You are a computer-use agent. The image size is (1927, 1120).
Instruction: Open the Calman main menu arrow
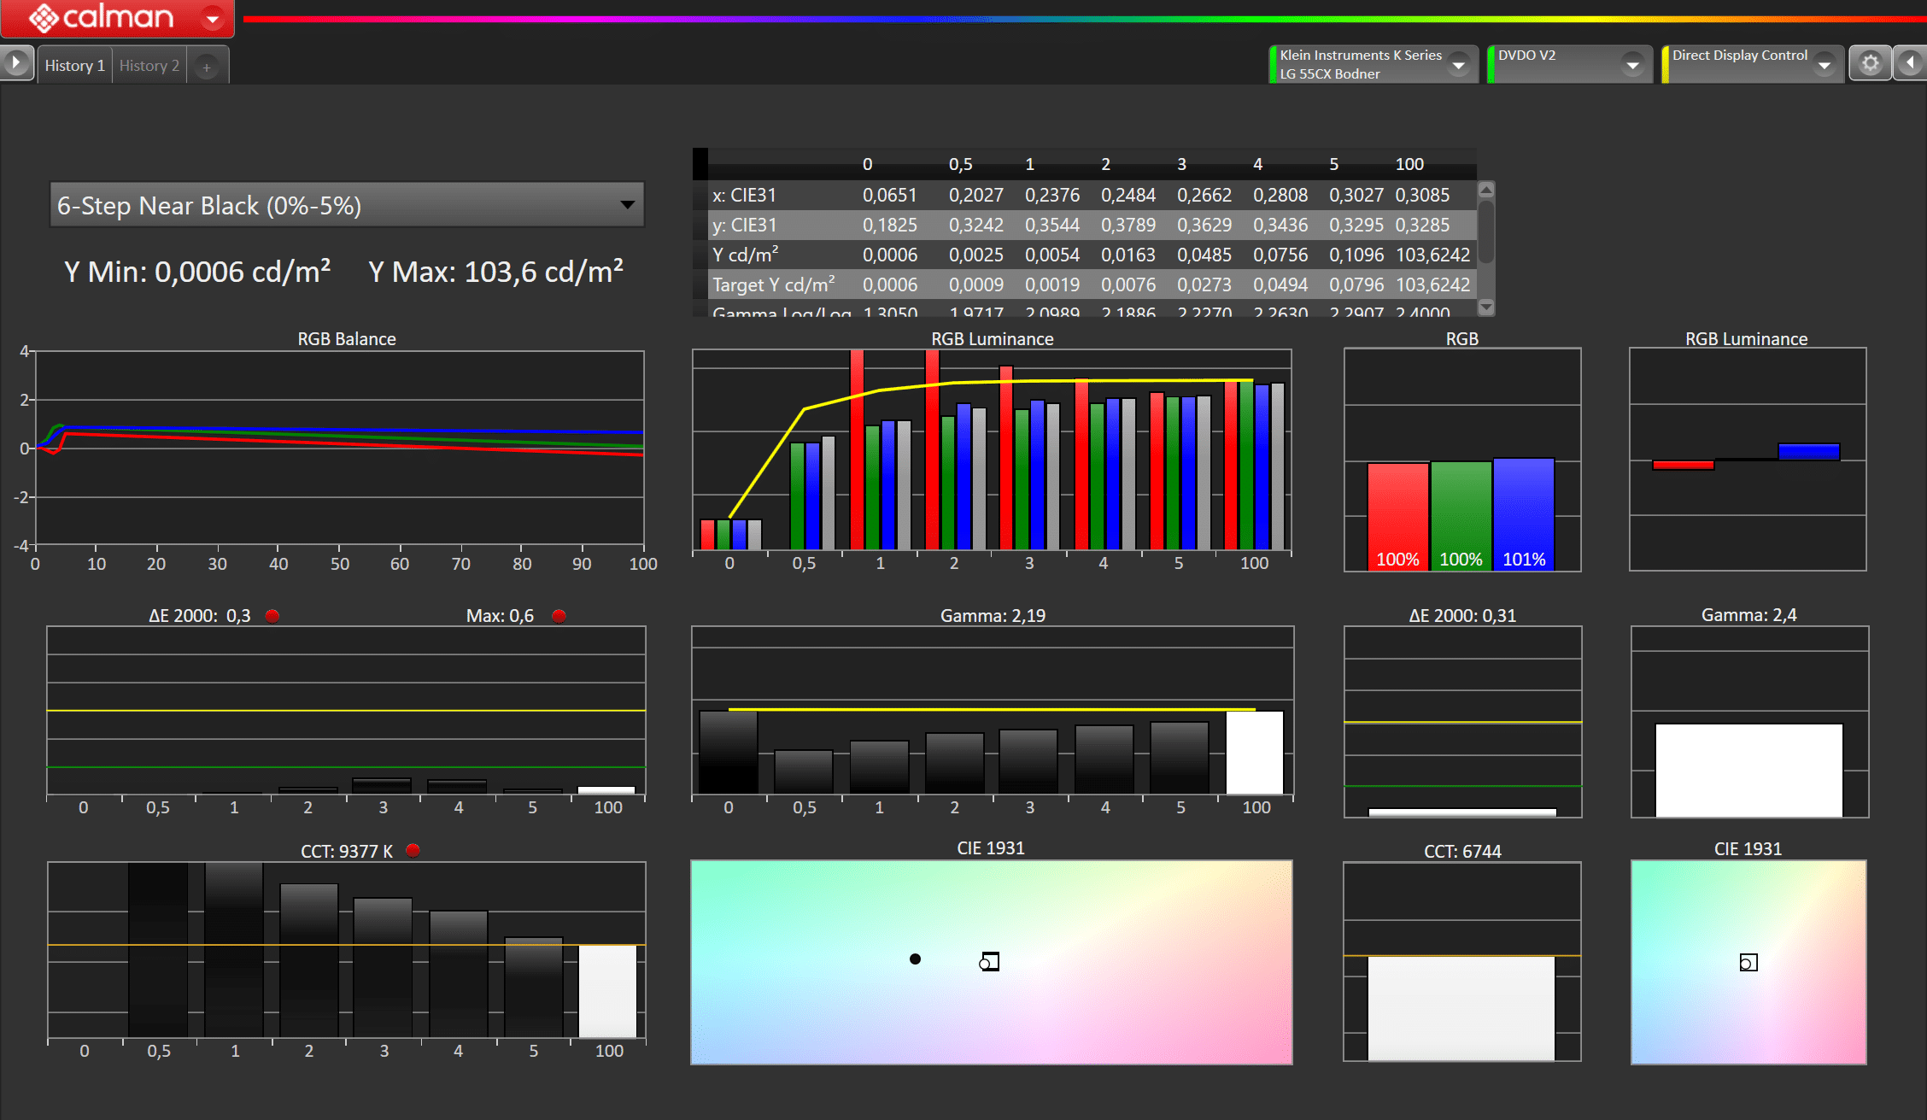pos(212,18)
